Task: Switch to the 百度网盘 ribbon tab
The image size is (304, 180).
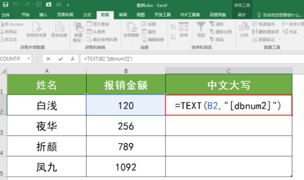Action: [x=218, y=15]
